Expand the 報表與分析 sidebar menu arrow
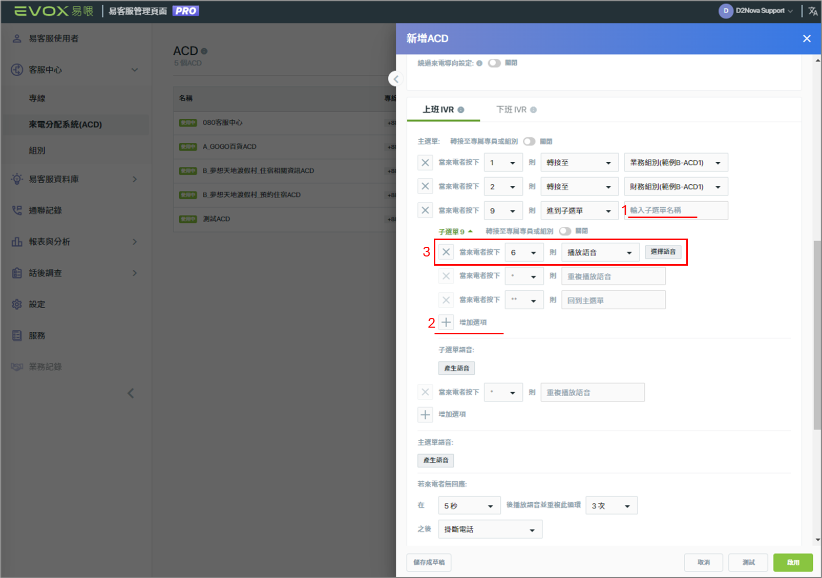This screenshot has width=822, height=578. pos(135,242)
